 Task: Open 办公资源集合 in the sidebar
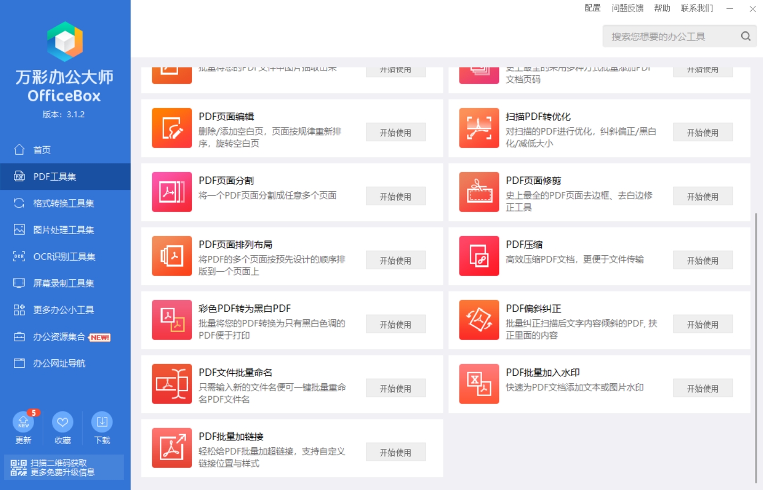coord(65,336)
